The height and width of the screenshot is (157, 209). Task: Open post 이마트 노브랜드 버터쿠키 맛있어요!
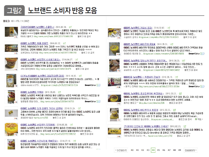pyautogui.click(x=38, y=125)
